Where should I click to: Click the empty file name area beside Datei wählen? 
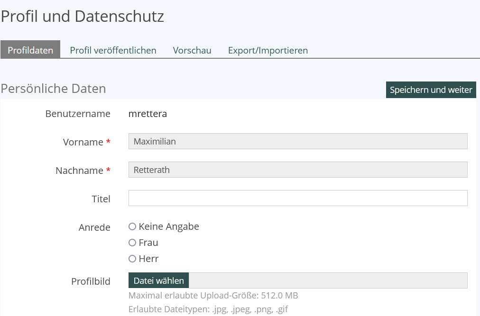(x=327, y=280)
